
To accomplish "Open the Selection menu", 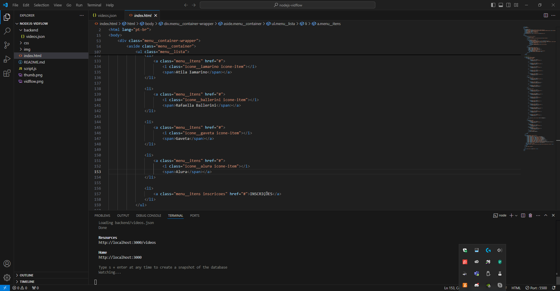I will pyautogui.click(x=41, y=5).
